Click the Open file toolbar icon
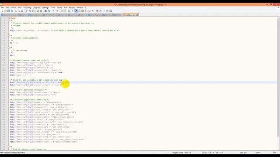Viewport: 280px width, 157px height. 5,11
